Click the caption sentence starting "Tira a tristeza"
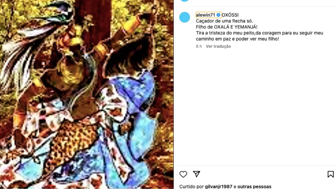Viewport: 336px width, 189px height. point(259,36)
